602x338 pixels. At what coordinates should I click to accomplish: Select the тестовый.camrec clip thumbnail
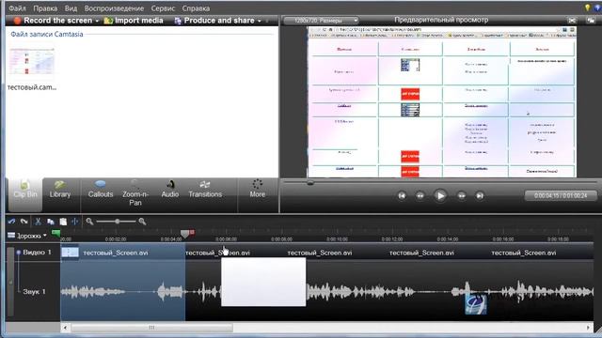(x=32, y=62)
